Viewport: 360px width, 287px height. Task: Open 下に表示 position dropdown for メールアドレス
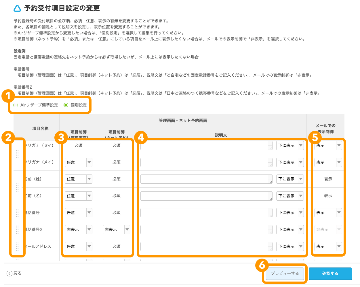[290, 247]
